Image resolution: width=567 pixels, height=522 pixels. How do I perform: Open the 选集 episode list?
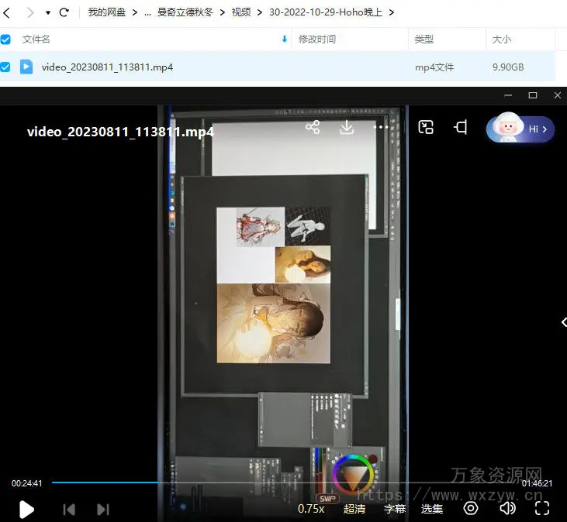pyautogui.click(x=432, y=509)
